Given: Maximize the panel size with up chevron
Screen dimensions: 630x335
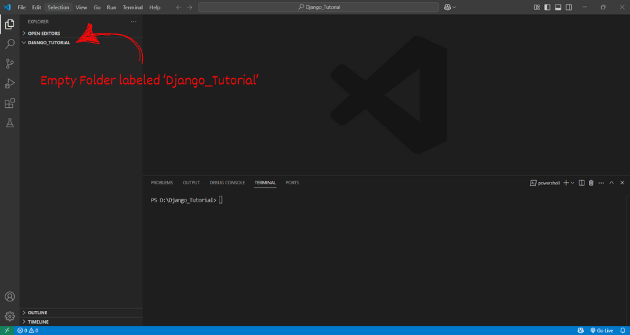Looking at the screenshot, I should (x=611, y=183).
